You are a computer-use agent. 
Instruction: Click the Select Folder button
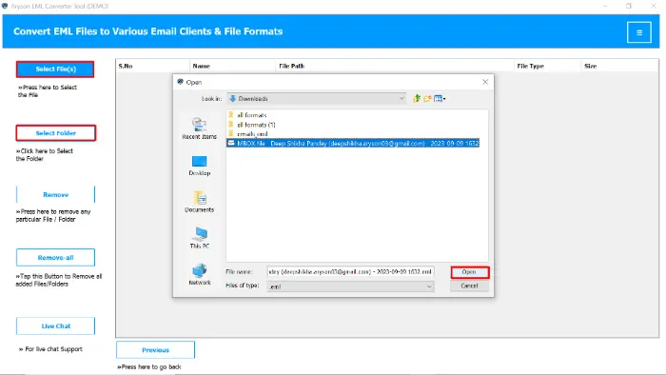[55, 133]
